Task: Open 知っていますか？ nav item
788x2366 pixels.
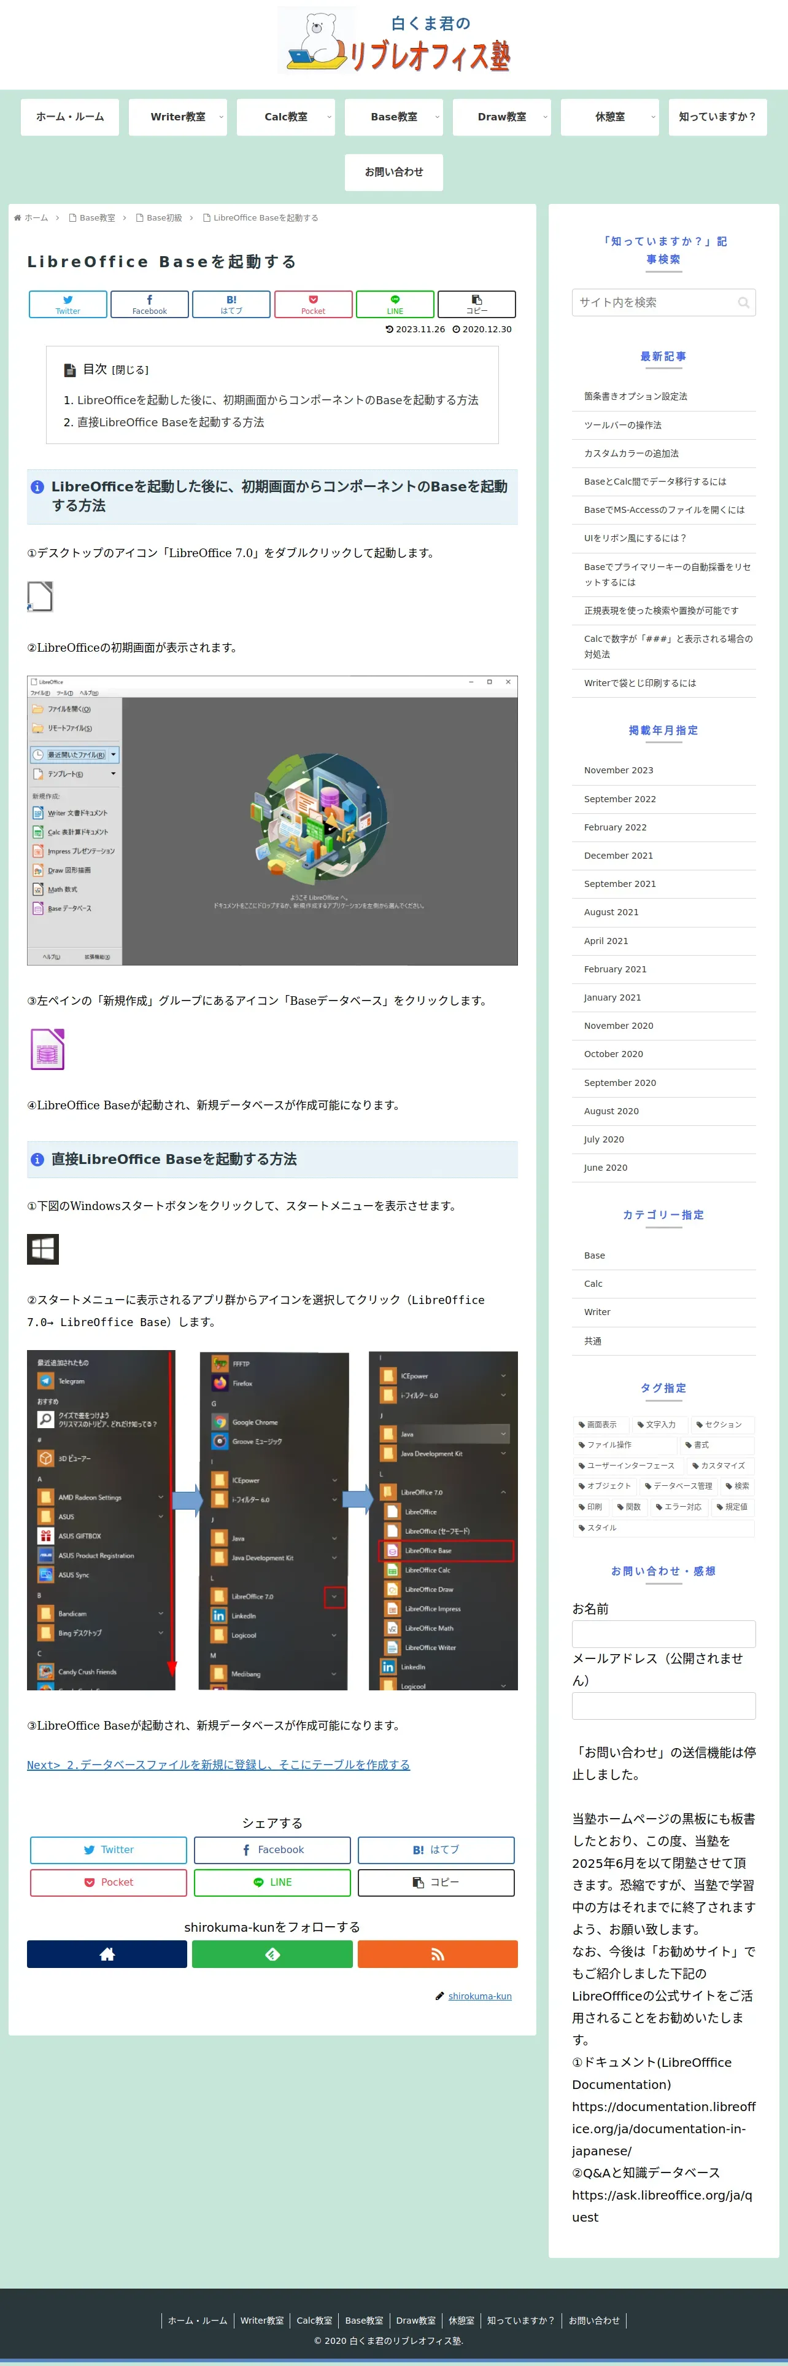Action: pos(717,117)
